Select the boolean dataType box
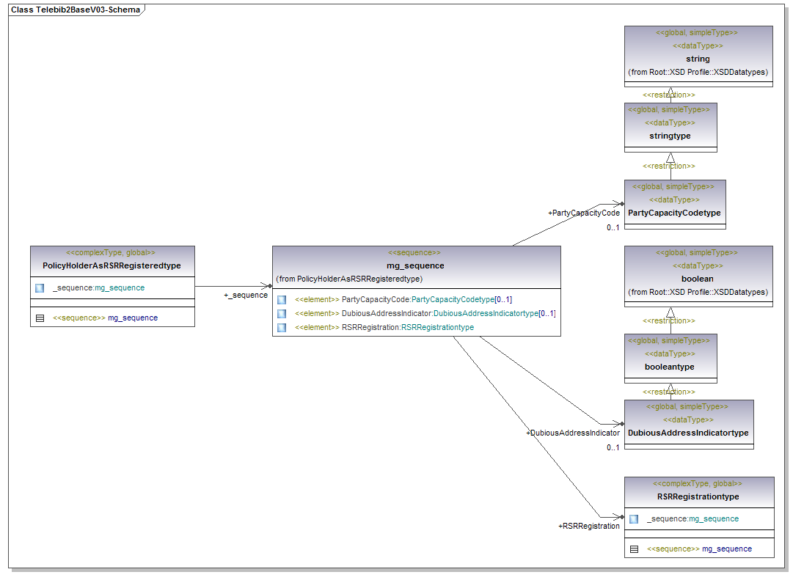Viewport: 804px width, 583px height. 698,279
